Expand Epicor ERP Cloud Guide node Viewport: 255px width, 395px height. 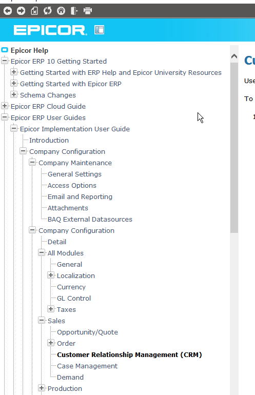(x=5, y=106)
